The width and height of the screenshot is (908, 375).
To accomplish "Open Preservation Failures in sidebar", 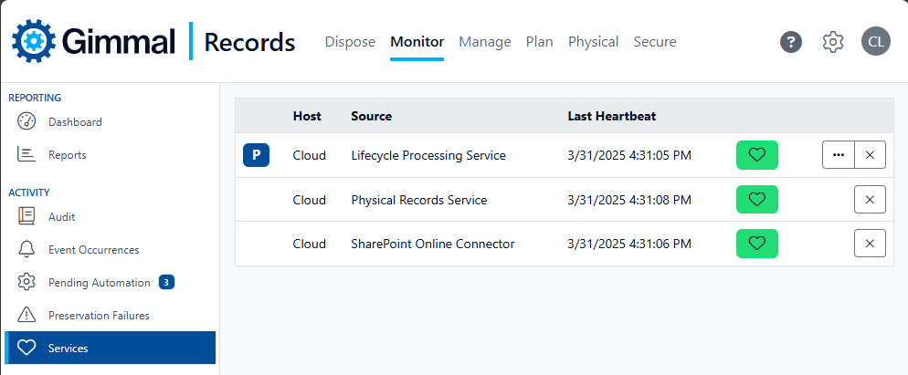I will pos(99,316).
